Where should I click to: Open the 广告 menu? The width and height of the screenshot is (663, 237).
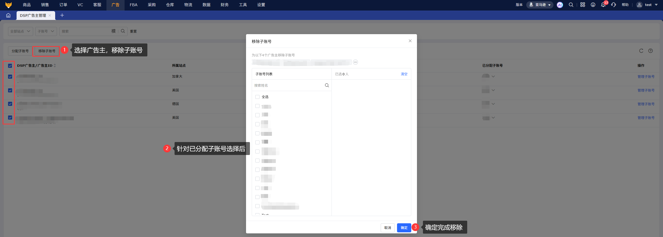click(x=116, y=5)
